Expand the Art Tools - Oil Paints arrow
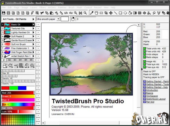The height and width of the screenshot is (126, 170). (x=33, y=19)
